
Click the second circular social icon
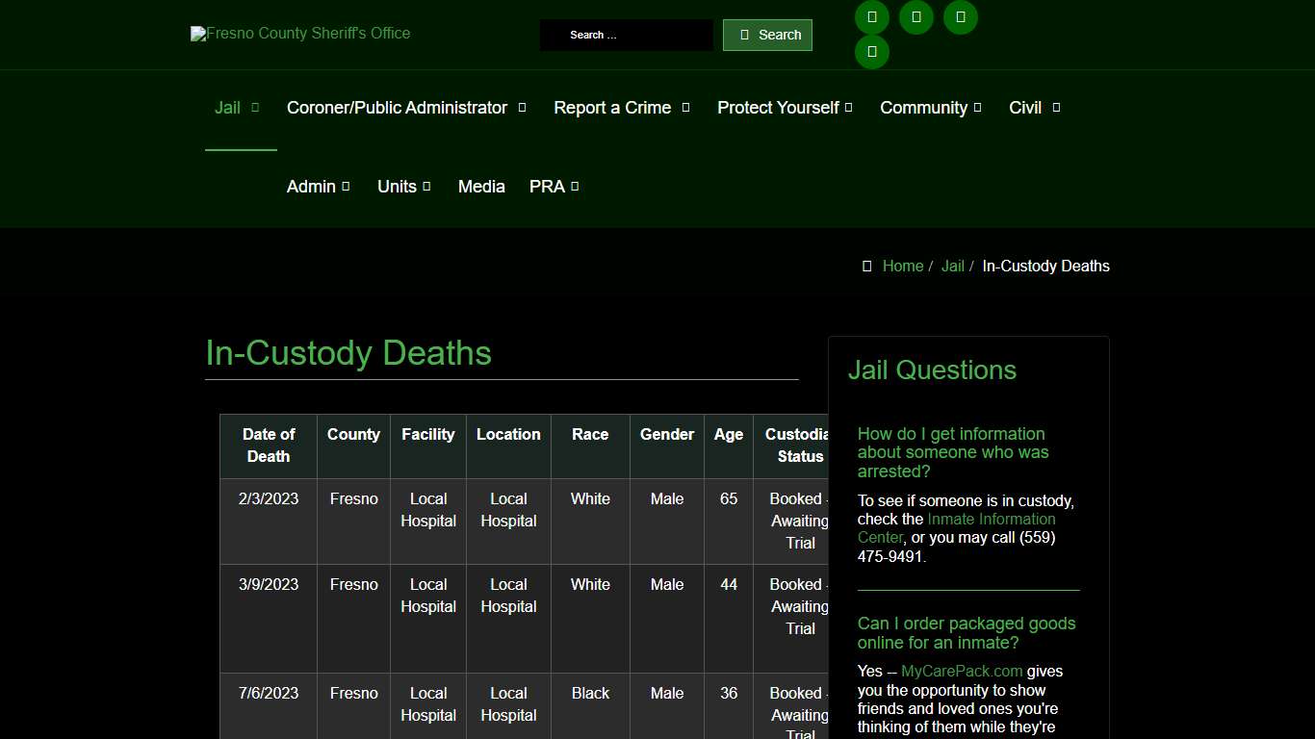(915, 16)
